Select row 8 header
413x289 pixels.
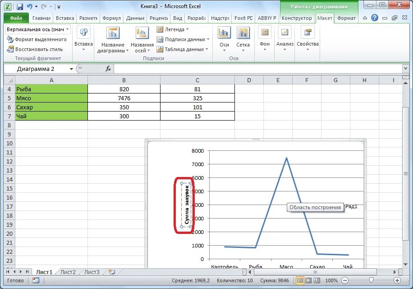[9, 125]
